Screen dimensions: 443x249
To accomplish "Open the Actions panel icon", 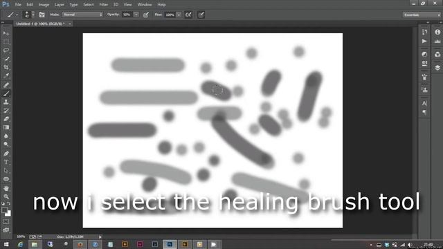I will pos(424,41).
